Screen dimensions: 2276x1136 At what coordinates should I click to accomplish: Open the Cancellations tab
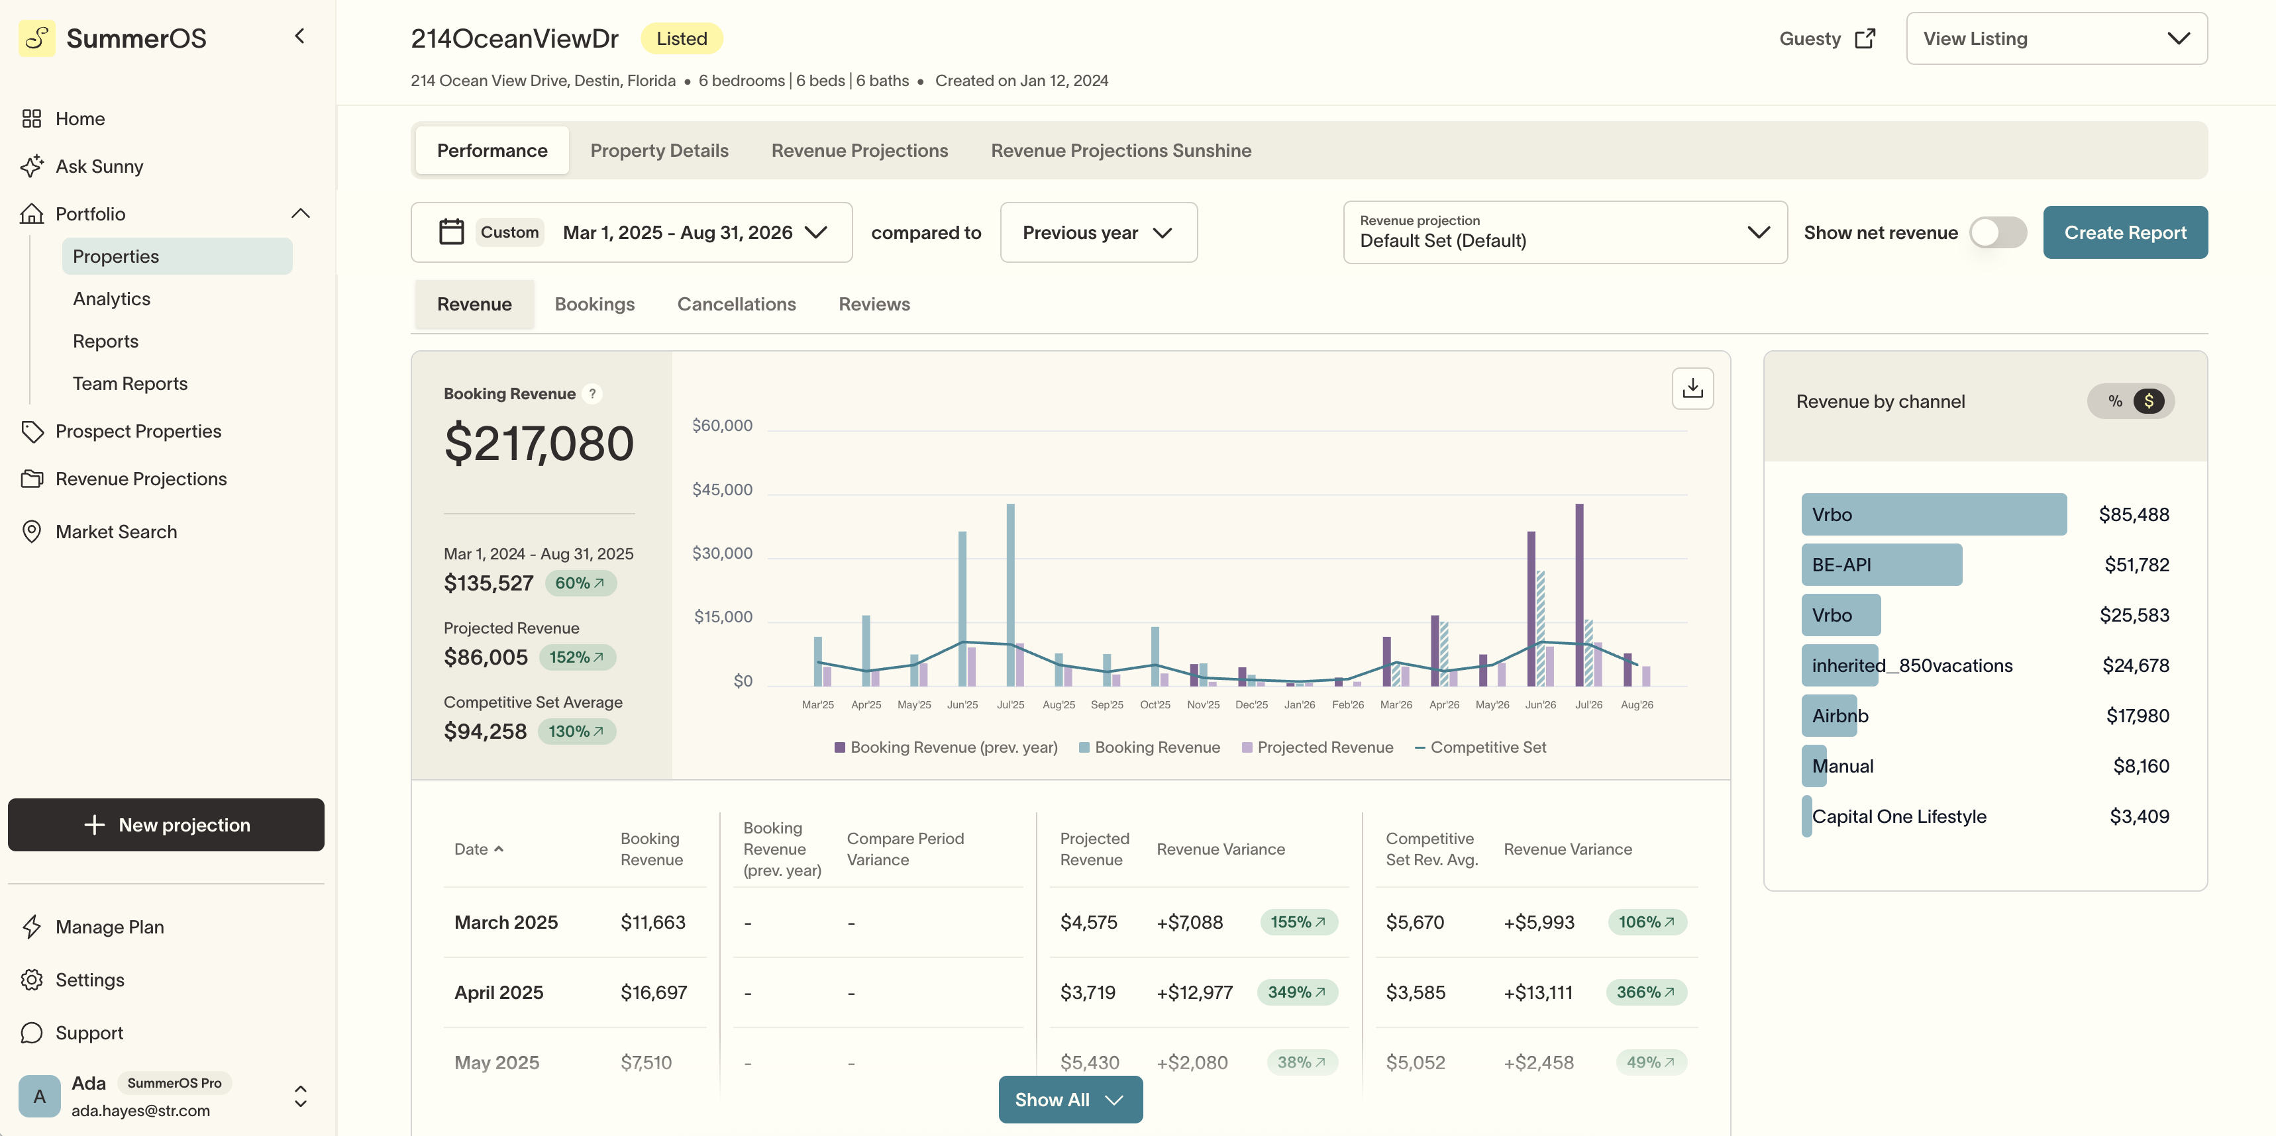coord(736,304)
